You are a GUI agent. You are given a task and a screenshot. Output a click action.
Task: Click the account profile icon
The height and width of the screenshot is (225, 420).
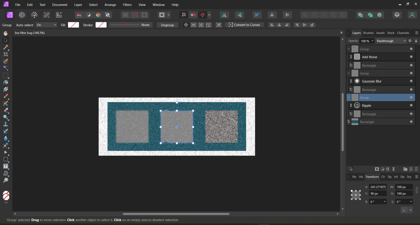tap(412, 15)
